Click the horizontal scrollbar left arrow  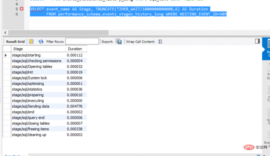click(x=5, y=33)
